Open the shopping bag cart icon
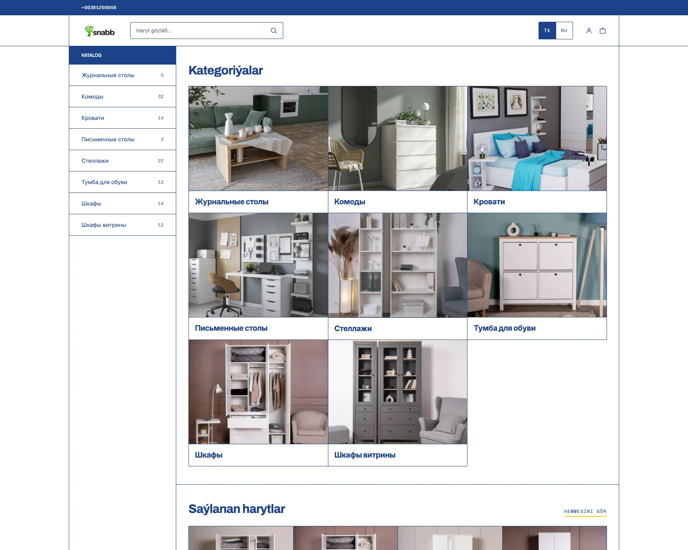This screenshot has width=688, height=550. pos(603,31)
